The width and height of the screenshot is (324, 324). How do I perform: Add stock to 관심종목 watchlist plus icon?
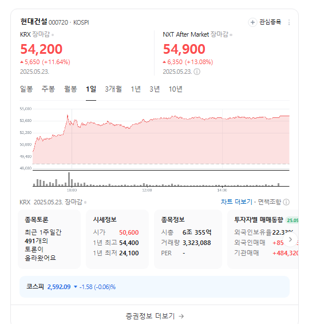(x=252, y=22)
